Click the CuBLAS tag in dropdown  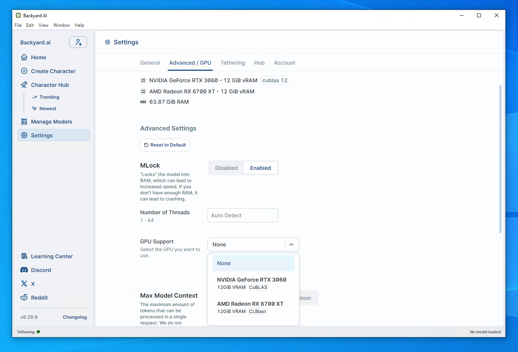(x=258, y=287)
